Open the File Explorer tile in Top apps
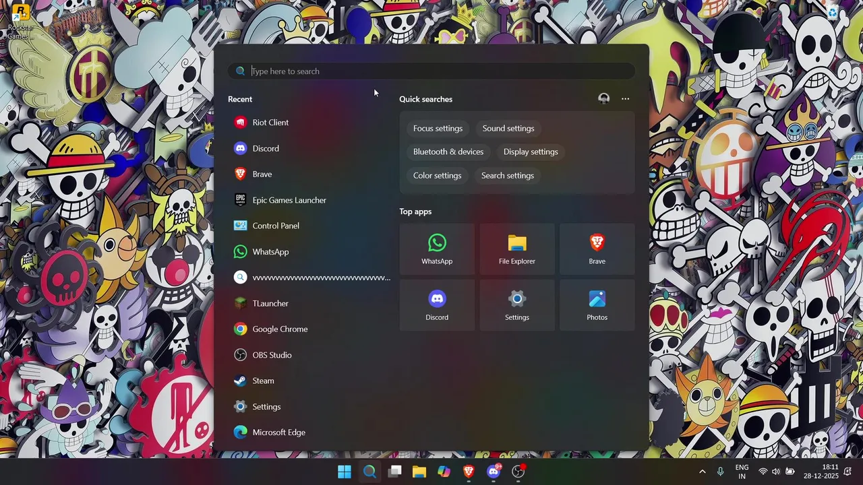863x485 pixels. point(517,249)
